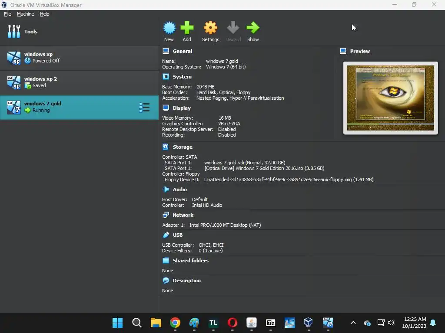Open the Machine menu
This screenshot has height=333, width=445.
click(x=25, y=14)
